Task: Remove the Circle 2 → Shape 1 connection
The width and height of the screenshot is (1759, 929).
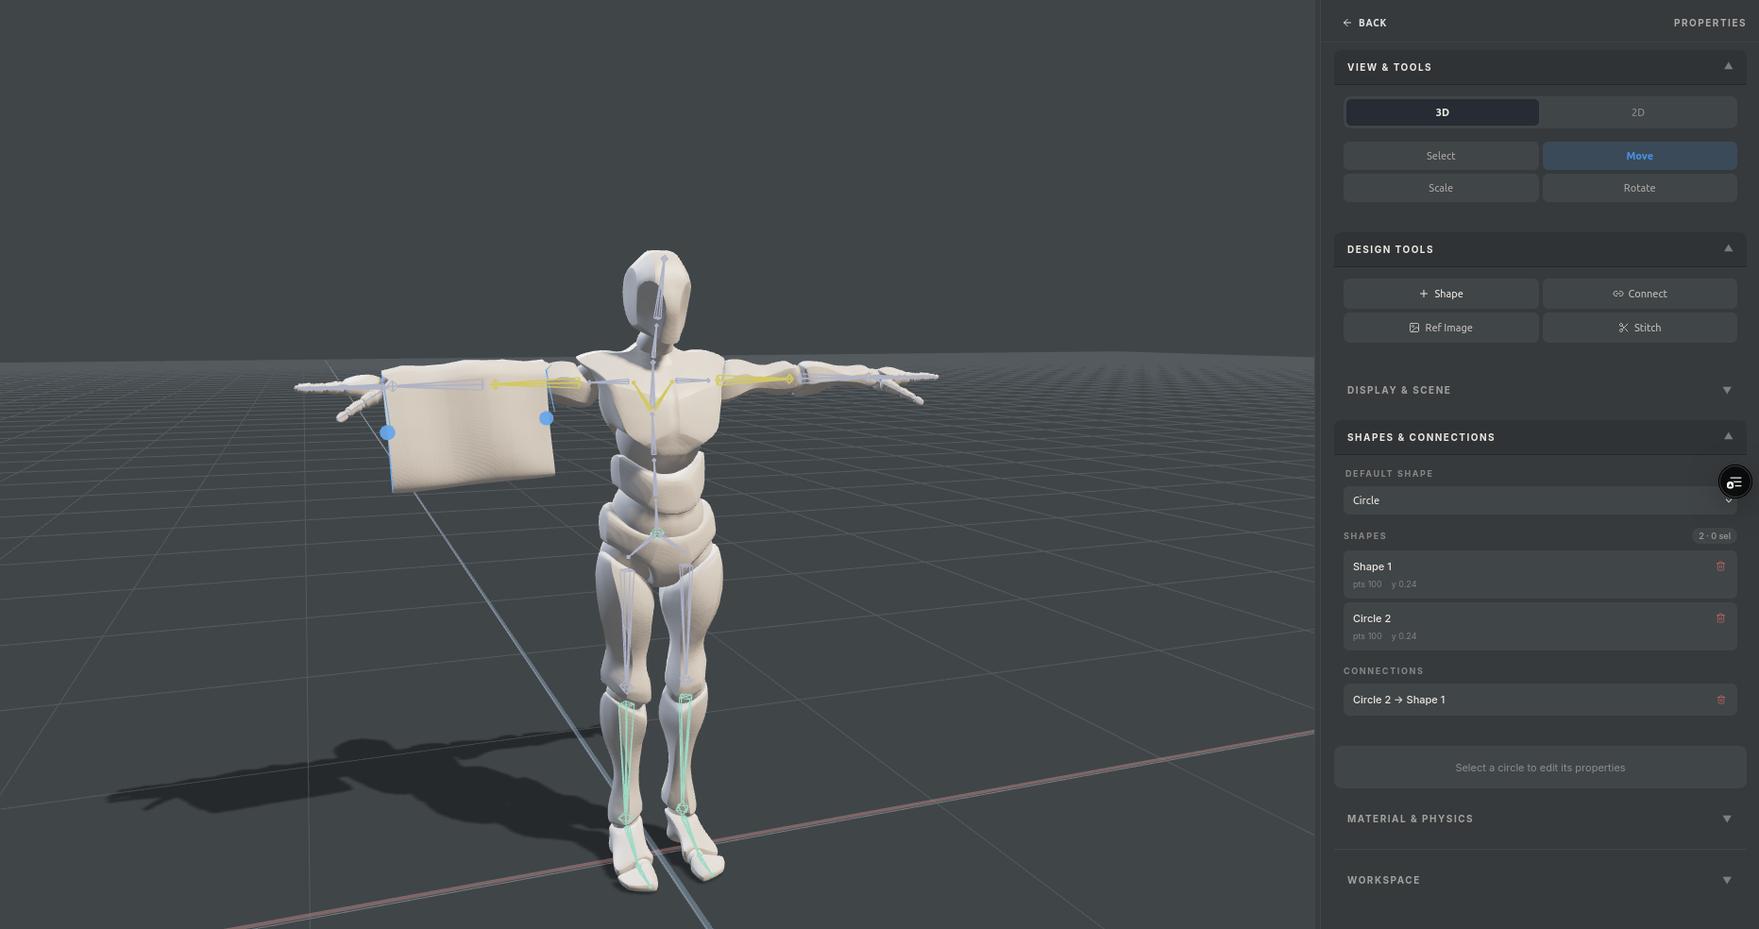Action: (x=1720, y=700)
